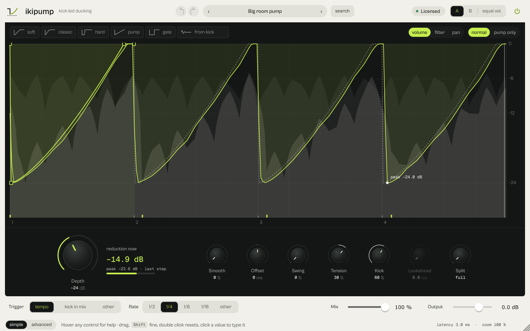This screenshot has height=331, width=530.
Task: Select the pan target tab
Action: coord(456,32)
